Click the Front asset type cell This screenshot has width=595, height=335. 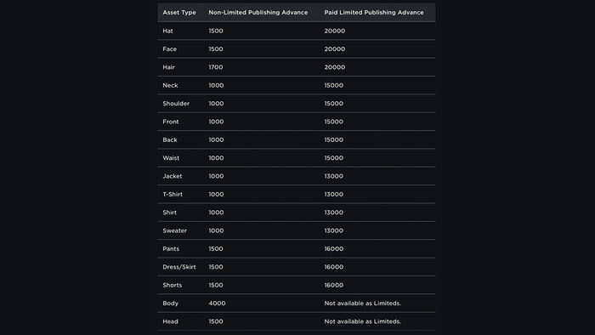click(170, 122)
